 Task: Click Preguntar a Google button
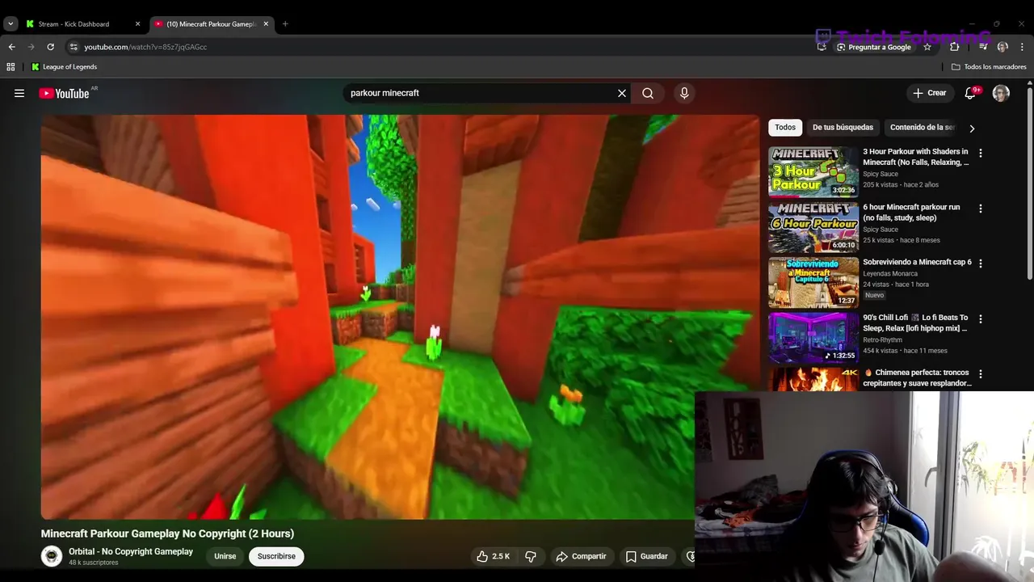tap(873, 47)
